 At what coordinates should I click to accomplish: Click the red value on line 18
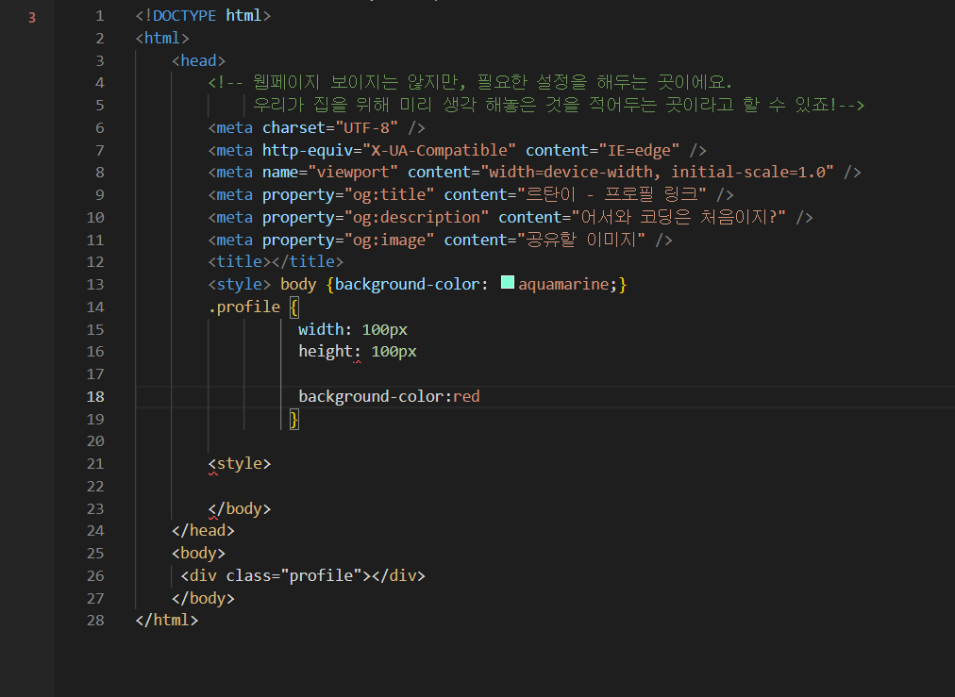click(466, 397)
